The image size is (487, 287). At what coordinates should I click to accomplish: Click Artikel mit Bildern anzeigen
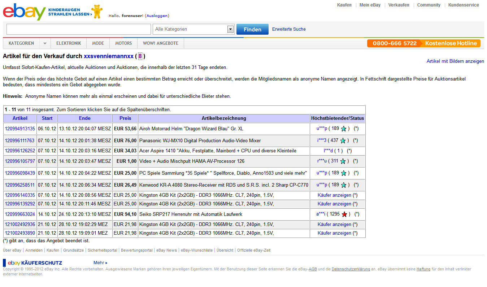coord(455,61)
